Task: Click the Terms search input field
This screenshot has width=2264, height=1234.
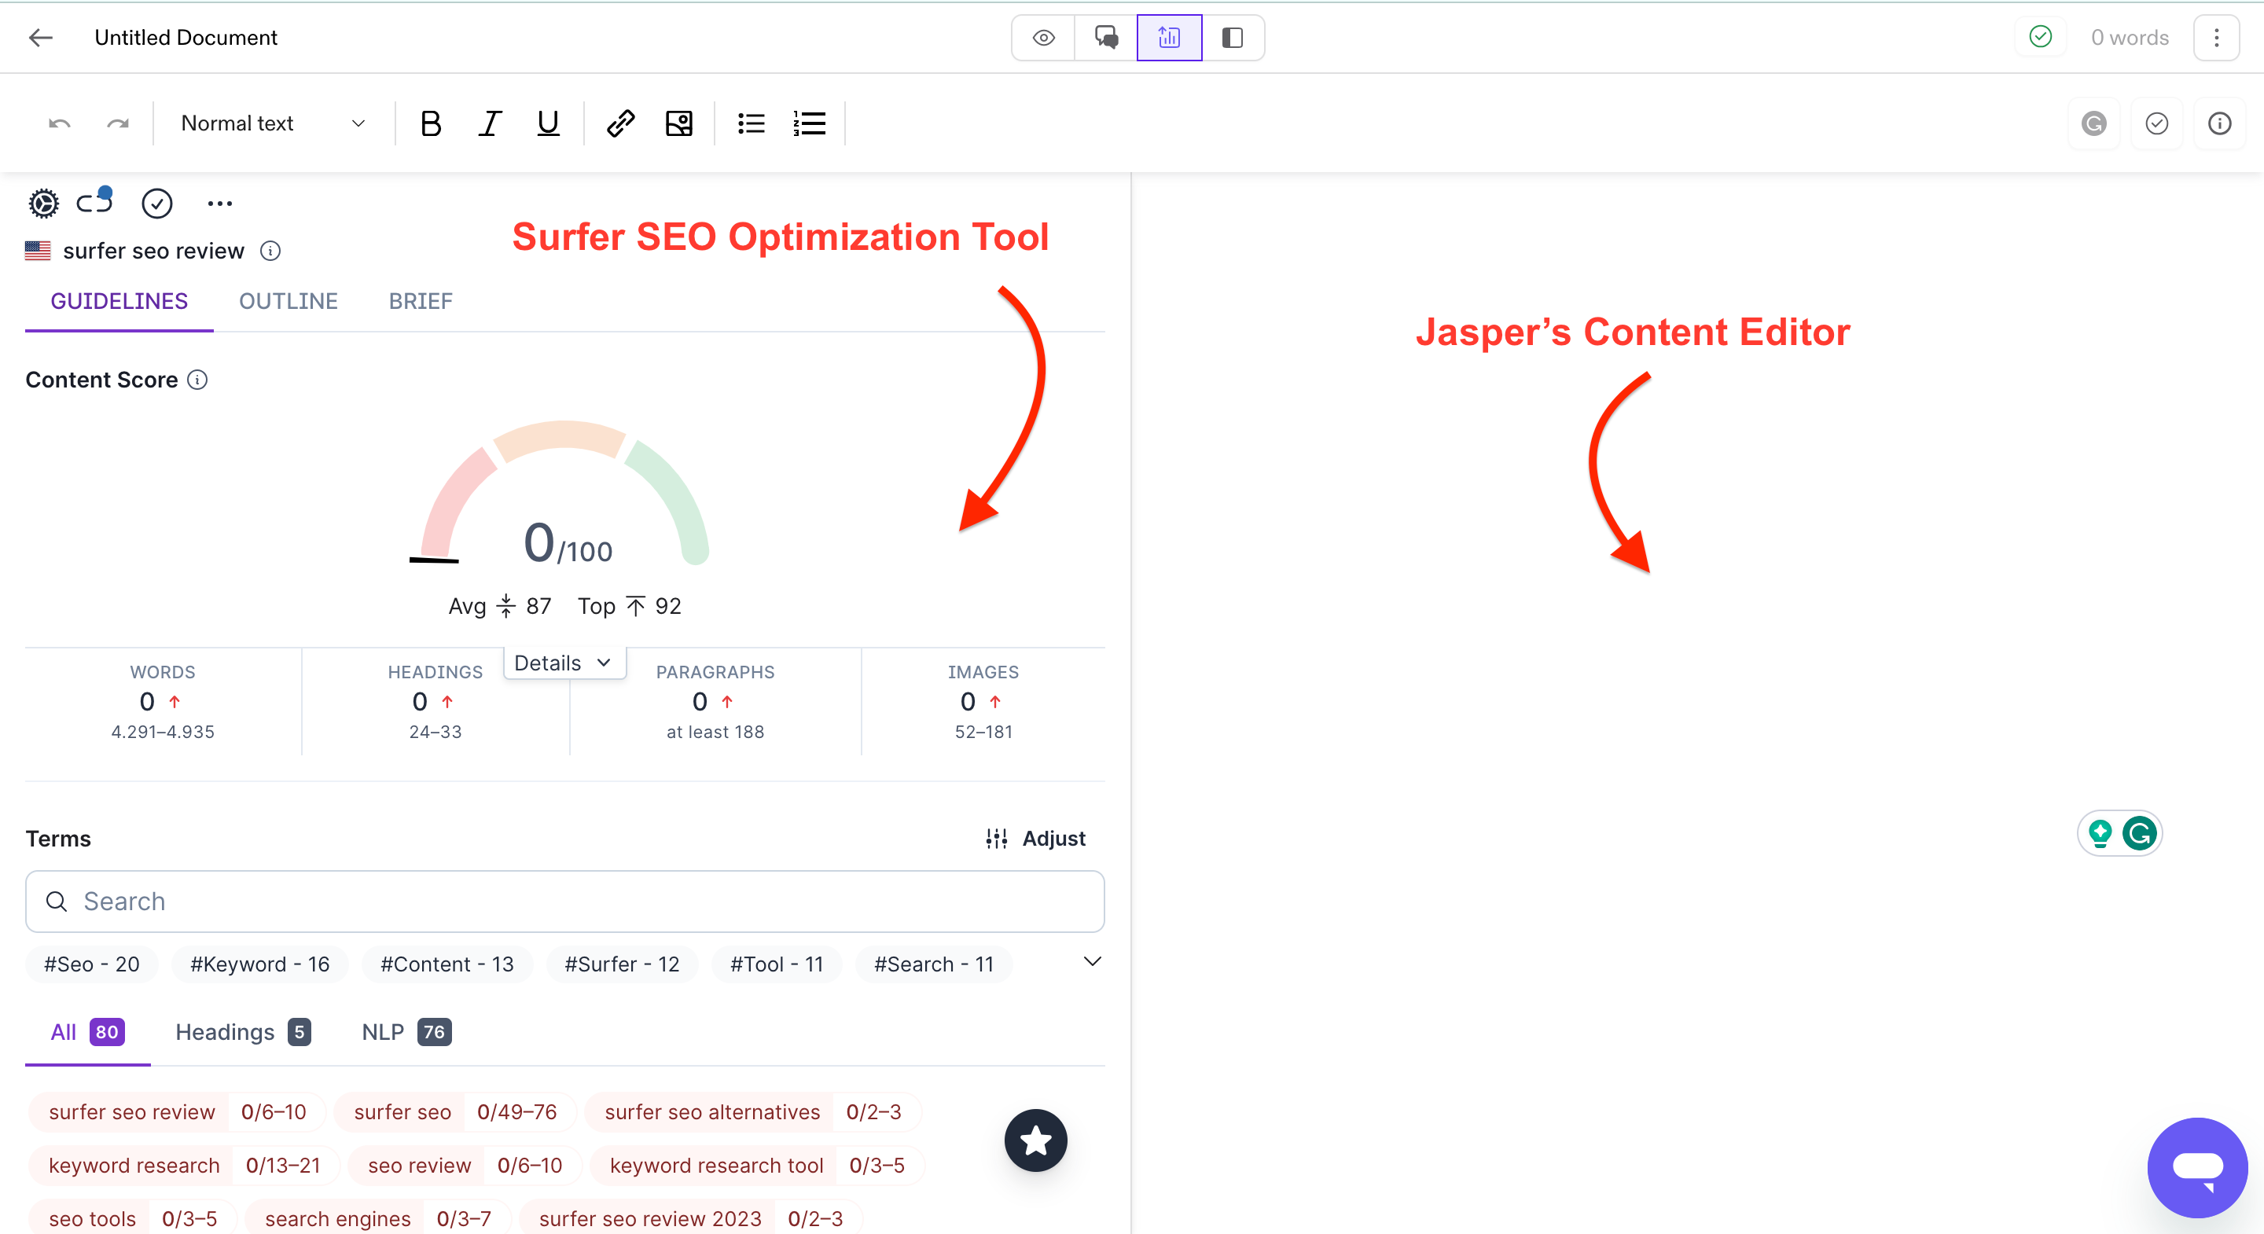Action: (x=564, y=902)
